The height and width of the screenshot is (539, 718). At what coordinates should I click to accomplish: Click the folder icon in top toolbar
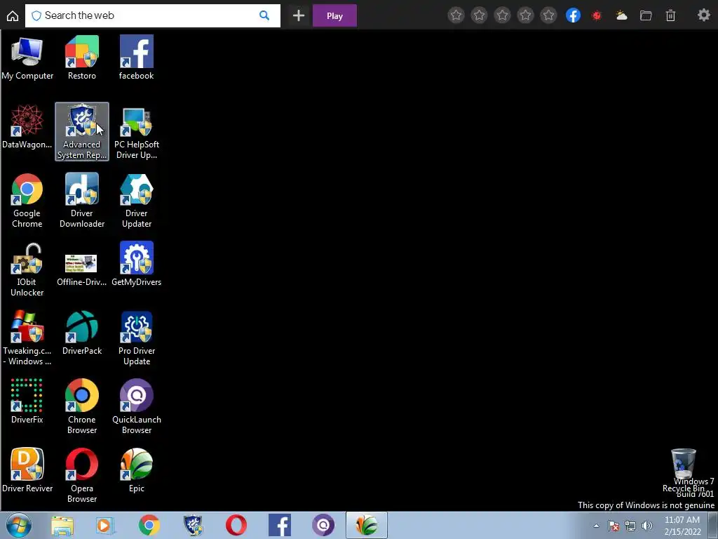(646, 15)
